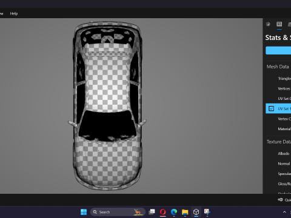Launch Microsoft Edge from taskbar
291x218 pixels.
coord(174,212)
